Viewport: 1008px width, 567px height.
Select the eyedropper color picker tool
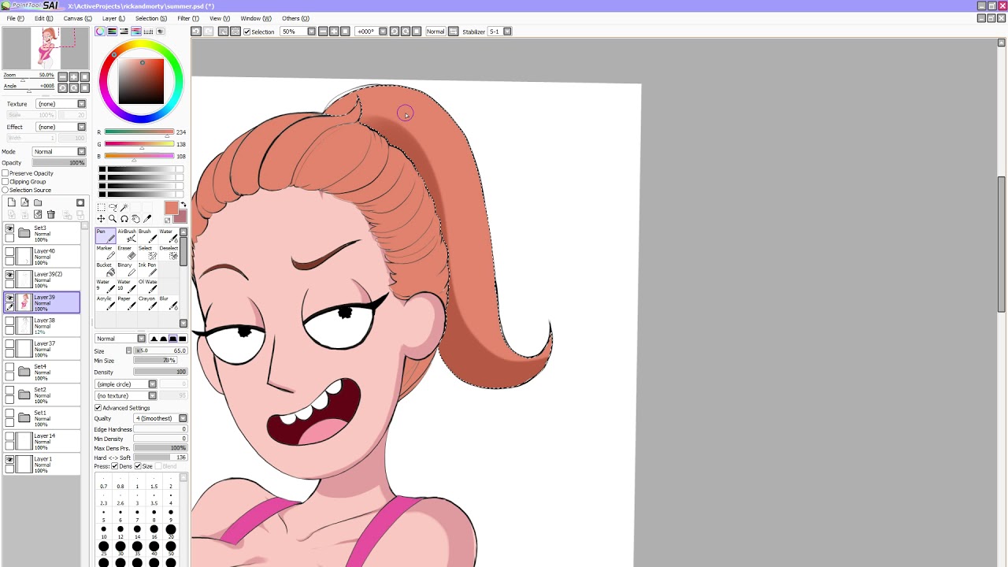click(147, 219)
